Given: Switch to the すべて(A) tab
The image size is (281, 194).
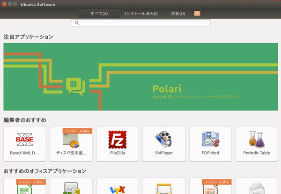Looking at the screenshot, I should coord(99,14).
